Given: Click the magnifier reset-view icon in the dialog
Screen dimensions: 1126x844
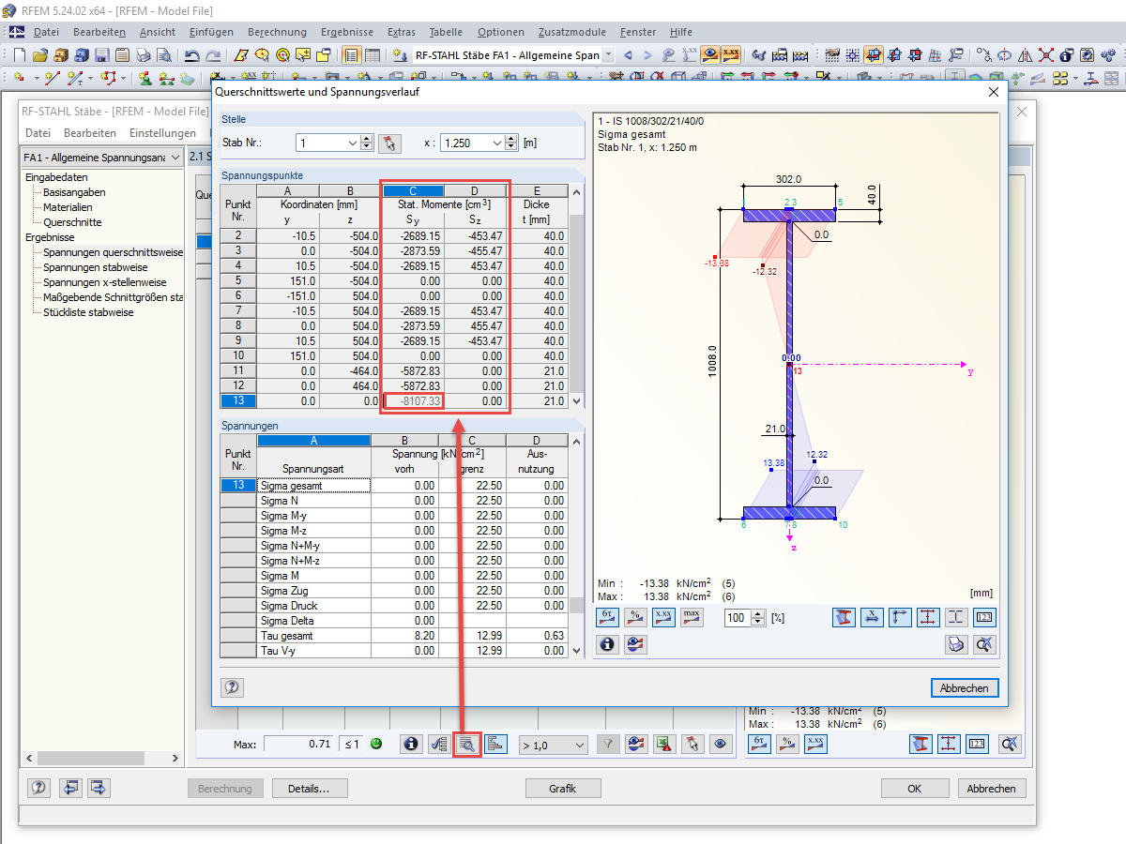Looking at the screenshot, I should click(x=983, y=644).
